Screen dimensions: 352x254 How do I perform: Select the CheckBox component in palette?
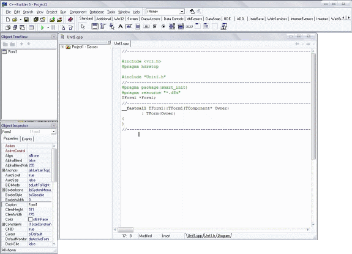tap(155, 26)
